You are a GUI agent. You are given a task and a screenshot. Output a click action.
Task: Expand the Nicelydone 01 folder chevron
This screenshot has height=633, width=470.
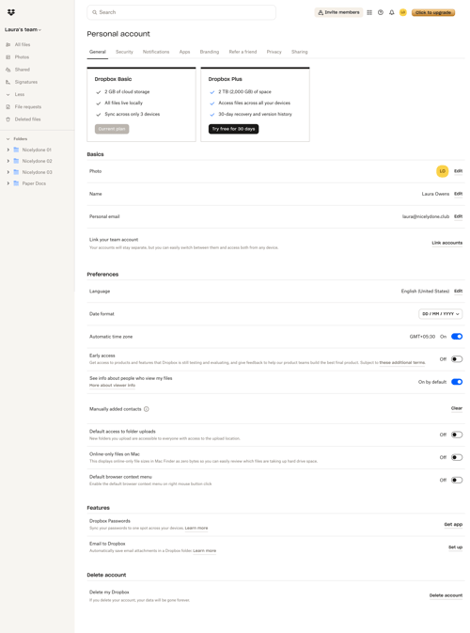point(8,150)
